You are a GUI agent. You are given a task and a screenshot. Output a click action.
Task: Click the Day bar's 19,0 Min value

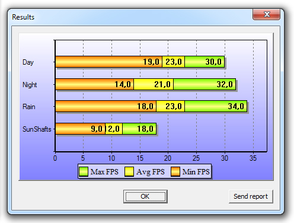point(151,62)
